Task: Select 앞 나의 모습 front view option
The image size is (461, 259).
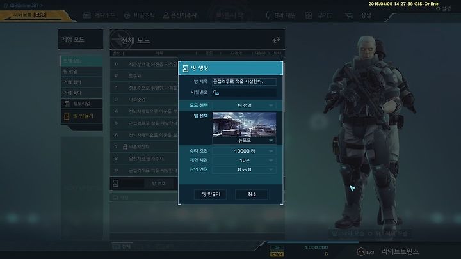Action: point(348,233)
